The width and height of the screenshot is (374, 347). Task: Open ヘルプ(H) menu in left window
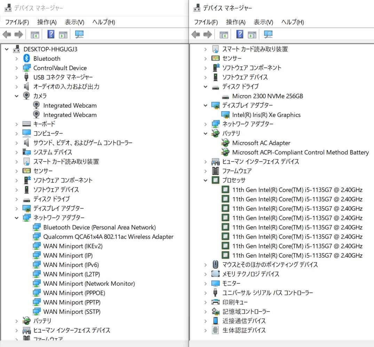pos(104,22)
